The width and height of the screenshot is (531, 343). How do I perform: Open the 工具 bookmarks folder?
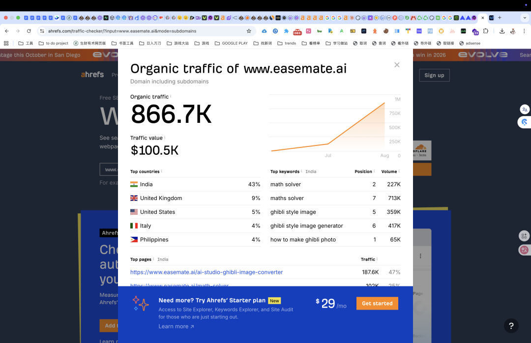(26, 43)
